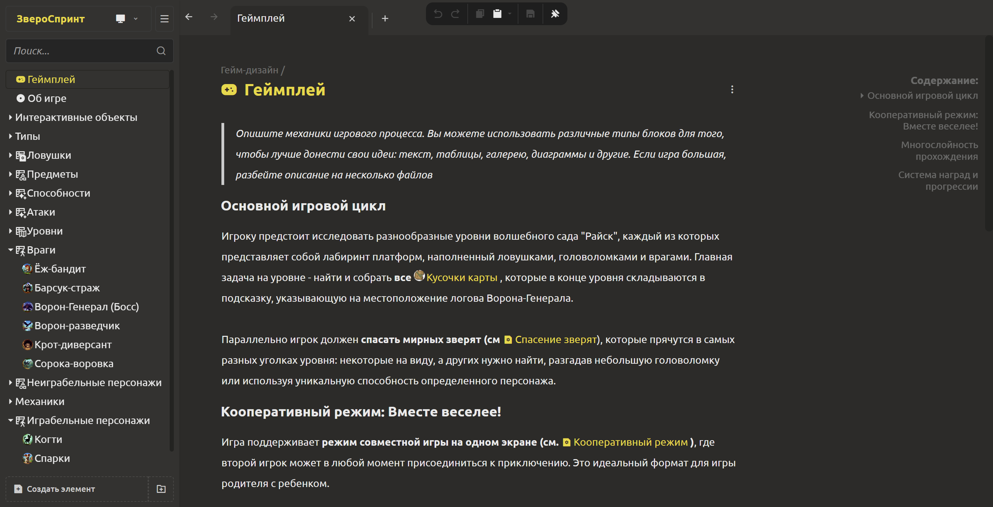Expand the Механики tree folder
Image resolution: width=993 pixels, height=507 pixels.
pyautogui.click(x=10, y=402)
